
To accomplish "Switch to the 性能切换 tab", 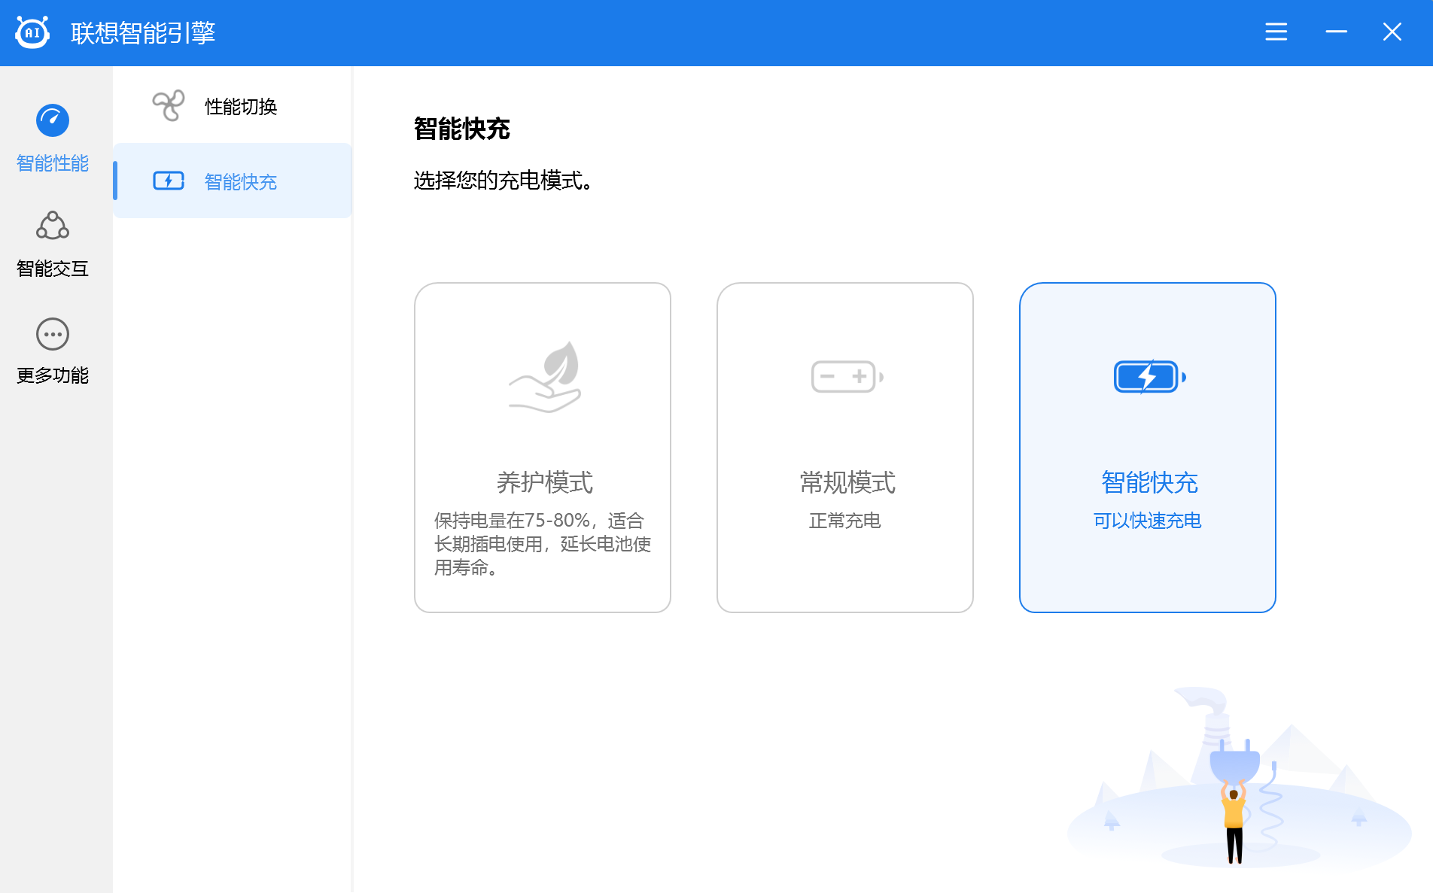I will (x=233, y=105).
